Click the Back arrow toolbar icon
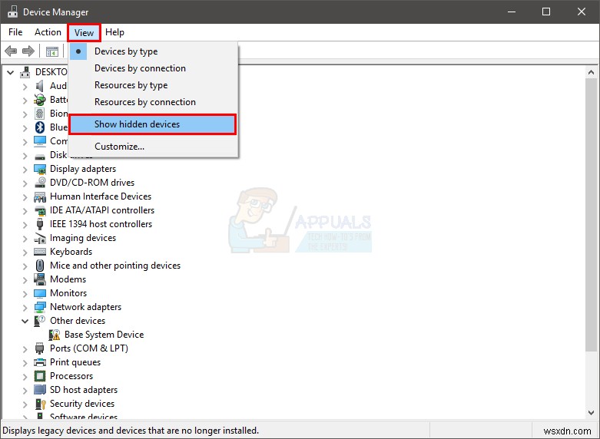The image size is (600, 439). coord(11,51)
